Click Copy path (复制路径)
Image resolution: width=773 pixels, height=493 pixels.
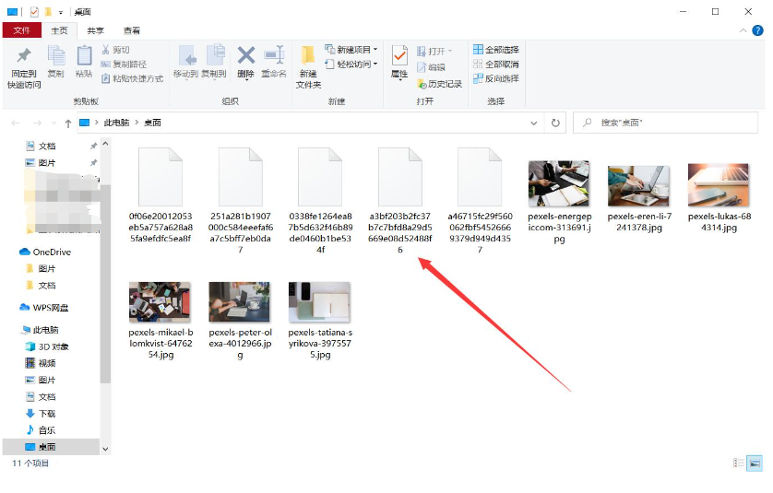tap(125, 64)
